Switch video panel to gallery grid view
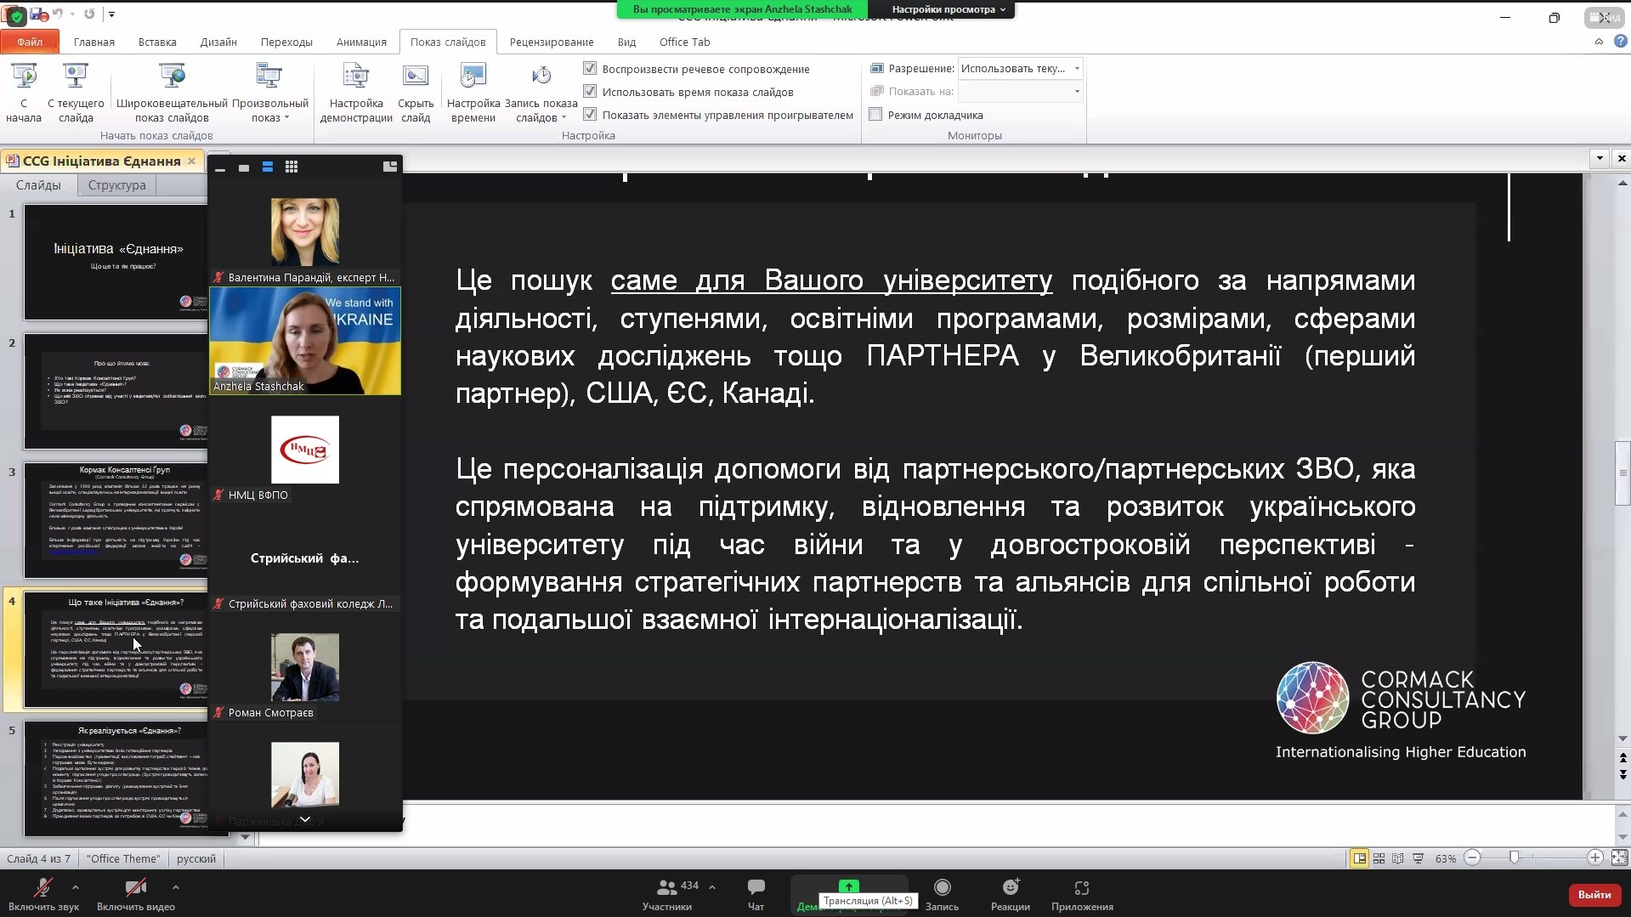Screen dimensions: 1631x917 click(x=292, y=167)
